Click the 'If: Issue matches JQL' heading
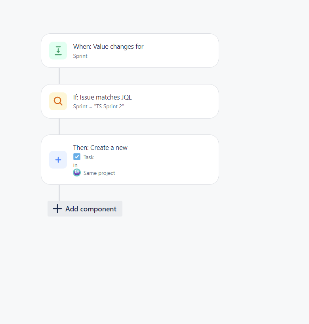 click(x=102, y=97)
